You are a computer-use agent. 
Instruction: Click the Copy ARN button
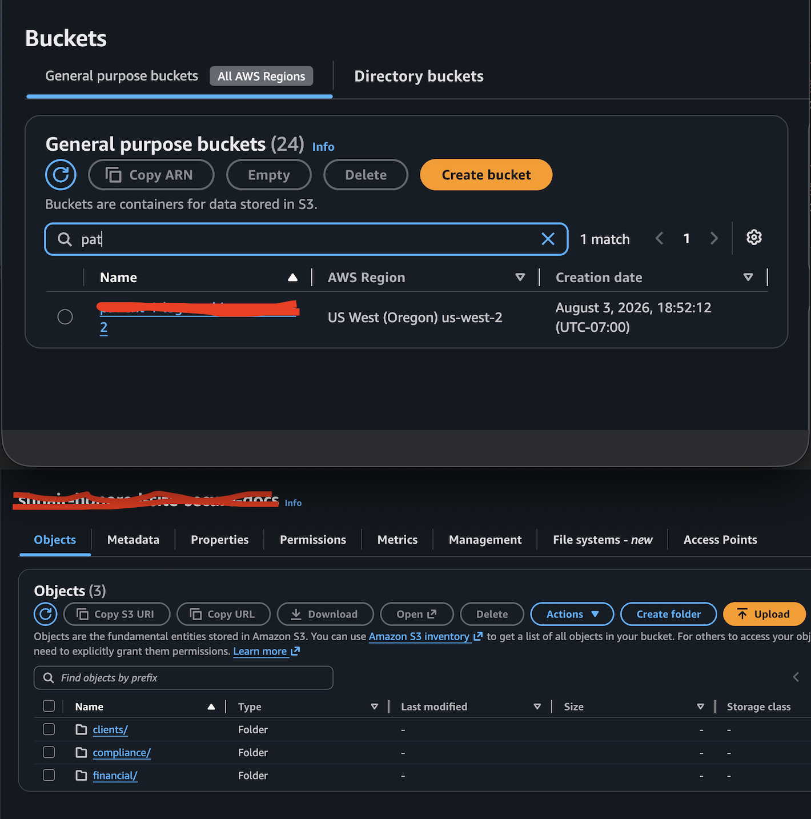(151, 175)
